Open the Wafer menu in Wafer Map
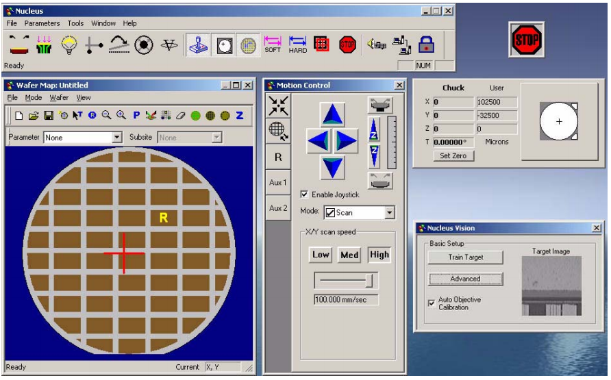 pos(59,97)
